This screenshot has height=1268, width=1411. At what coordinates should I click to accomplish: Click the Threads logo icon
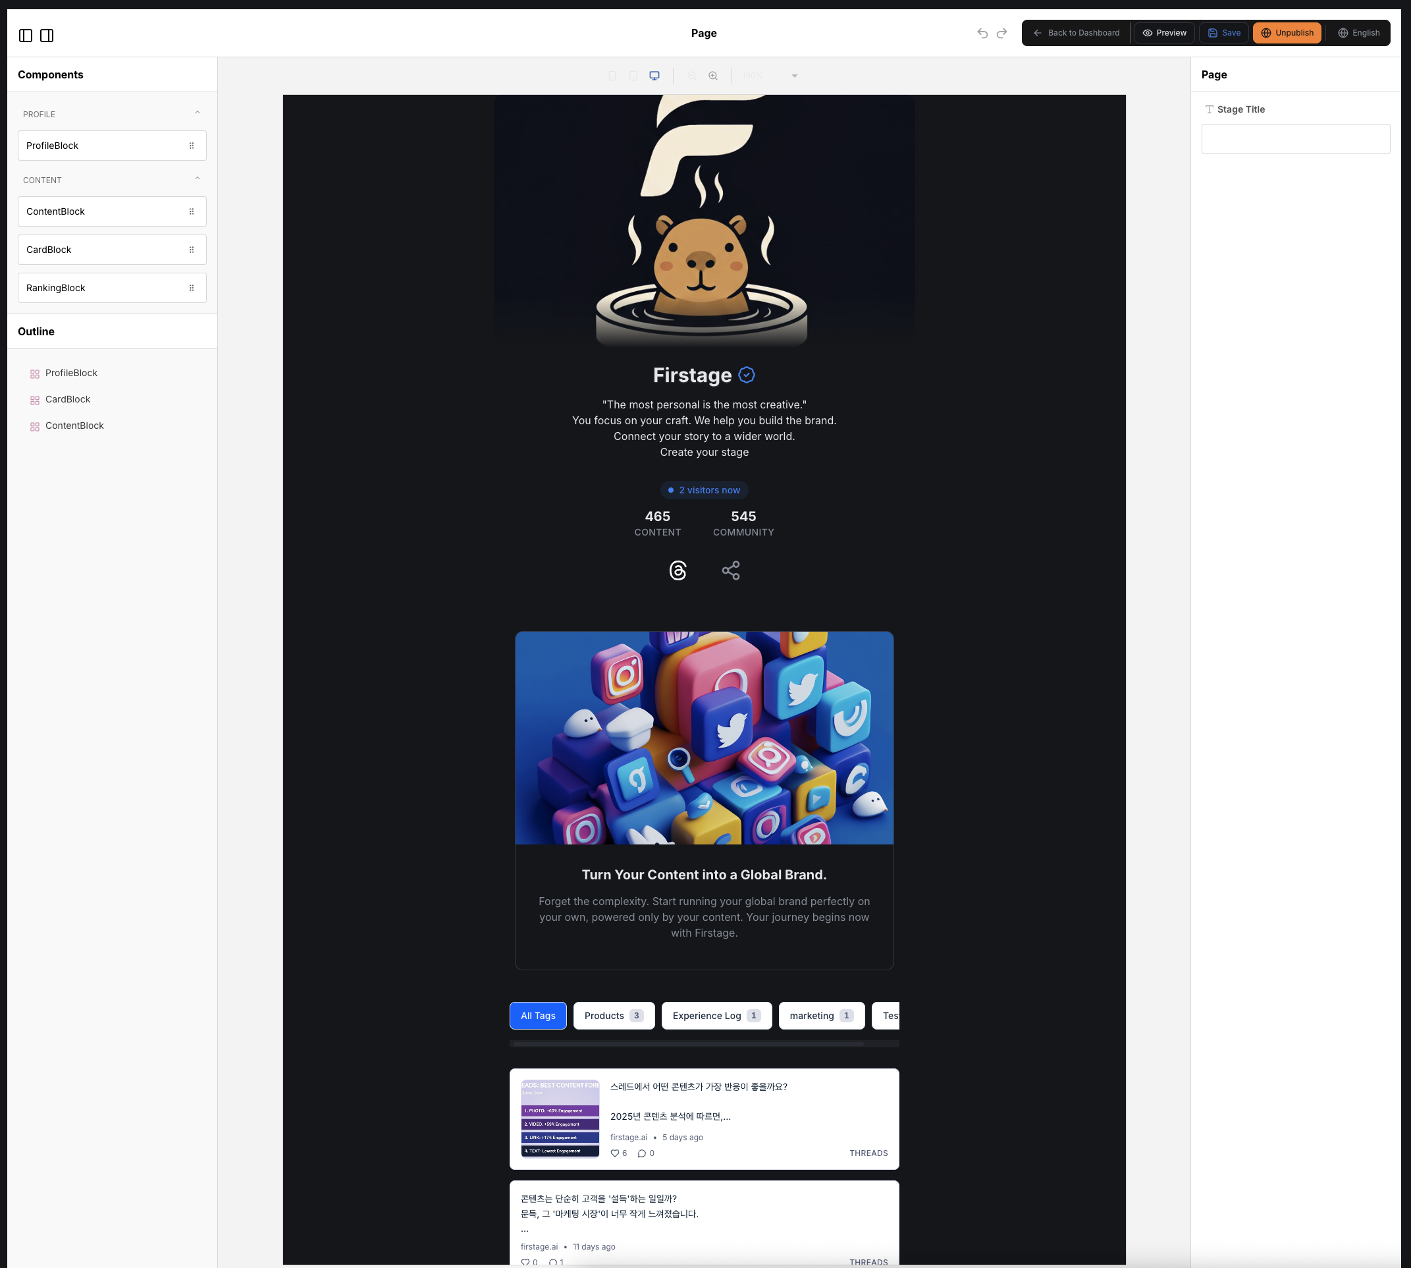678,570
